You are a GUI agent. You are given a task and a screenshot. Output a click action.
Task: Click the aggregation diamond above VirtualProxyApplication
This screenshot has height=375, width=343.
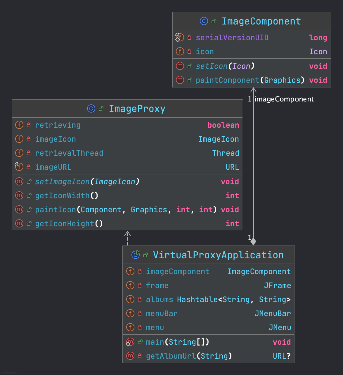pos(253,241)
